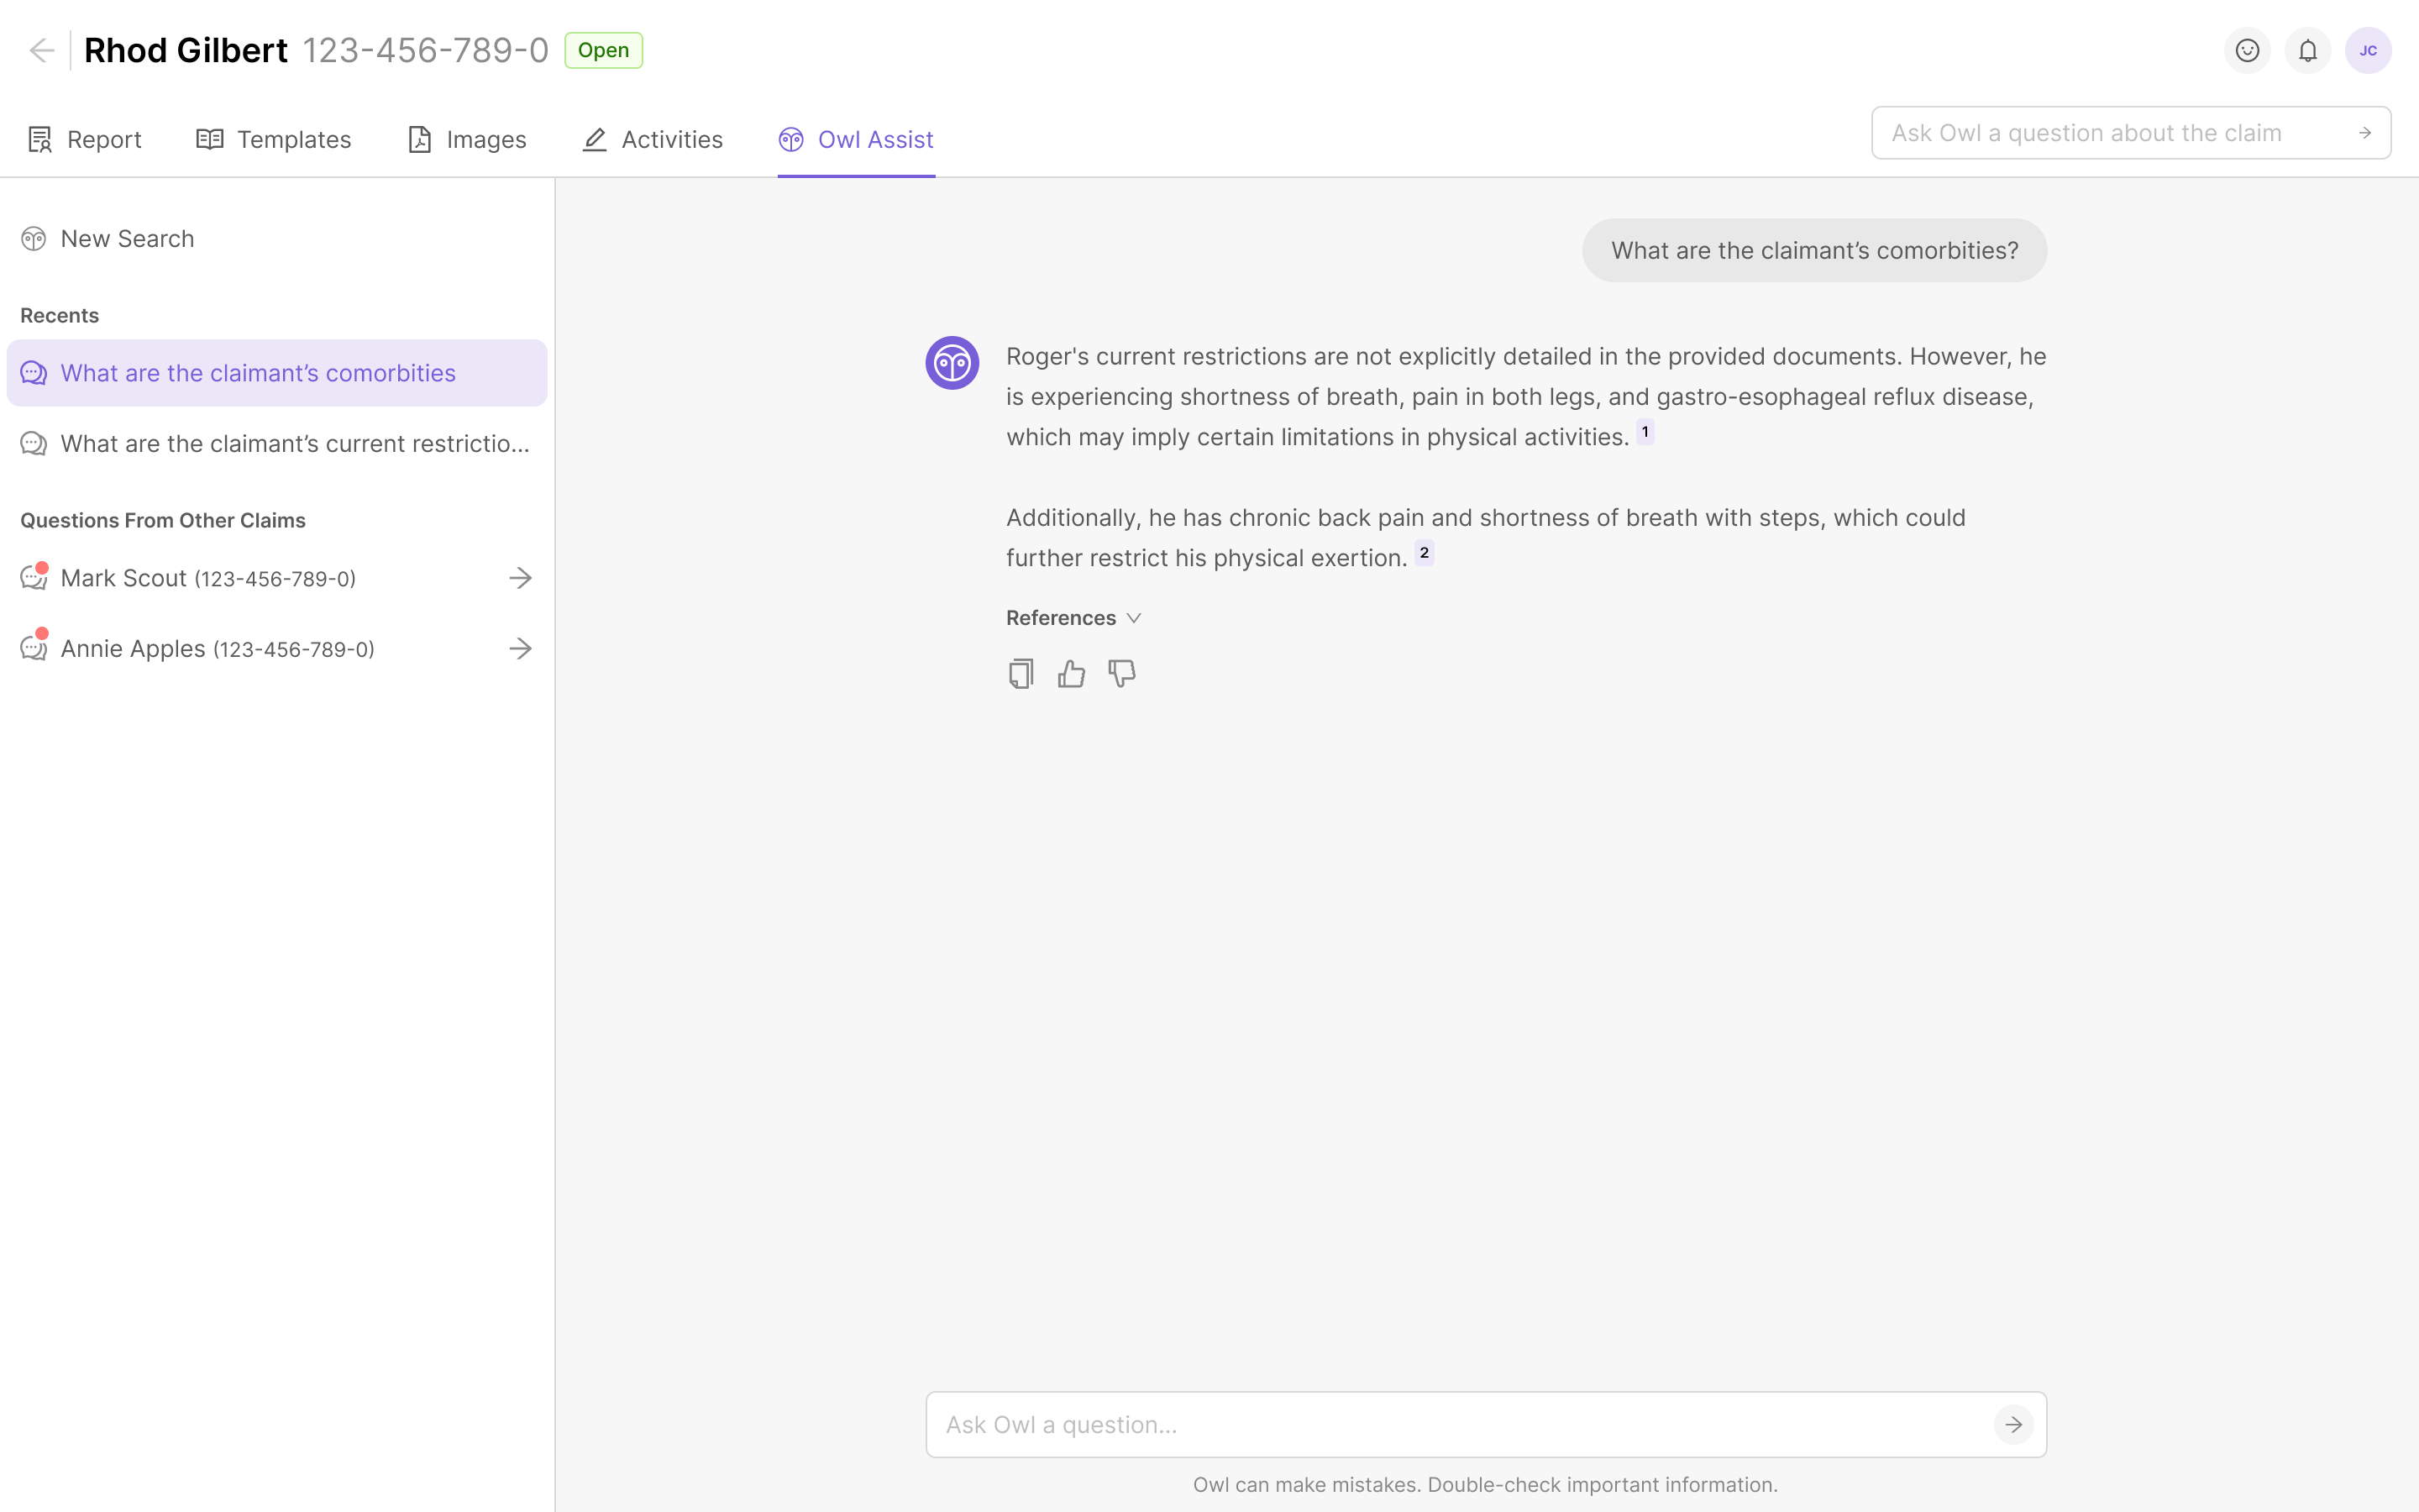2419x1512 pixels.
Task: Click the 'Owl can make mistakes' disclaimer
Action: click(x=1485, y=1485)
